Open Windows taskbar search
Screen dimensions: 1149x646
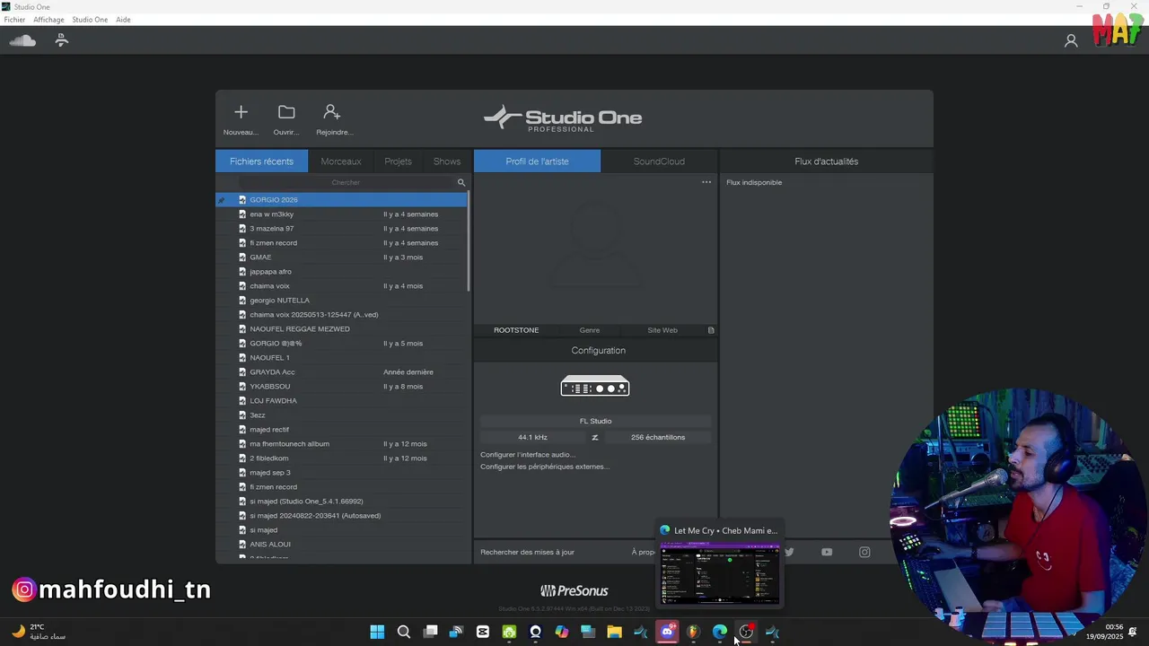pos(404,632)
